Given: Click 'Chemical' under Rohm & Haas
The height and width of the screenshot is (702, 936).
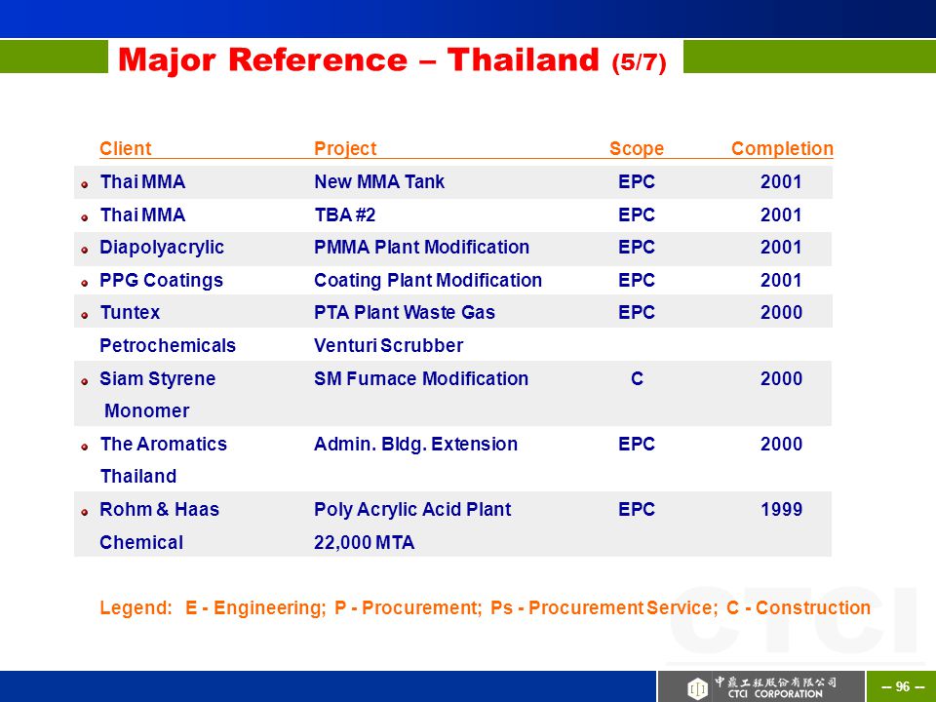Looking at the screenshot, I should click(141, 542).
